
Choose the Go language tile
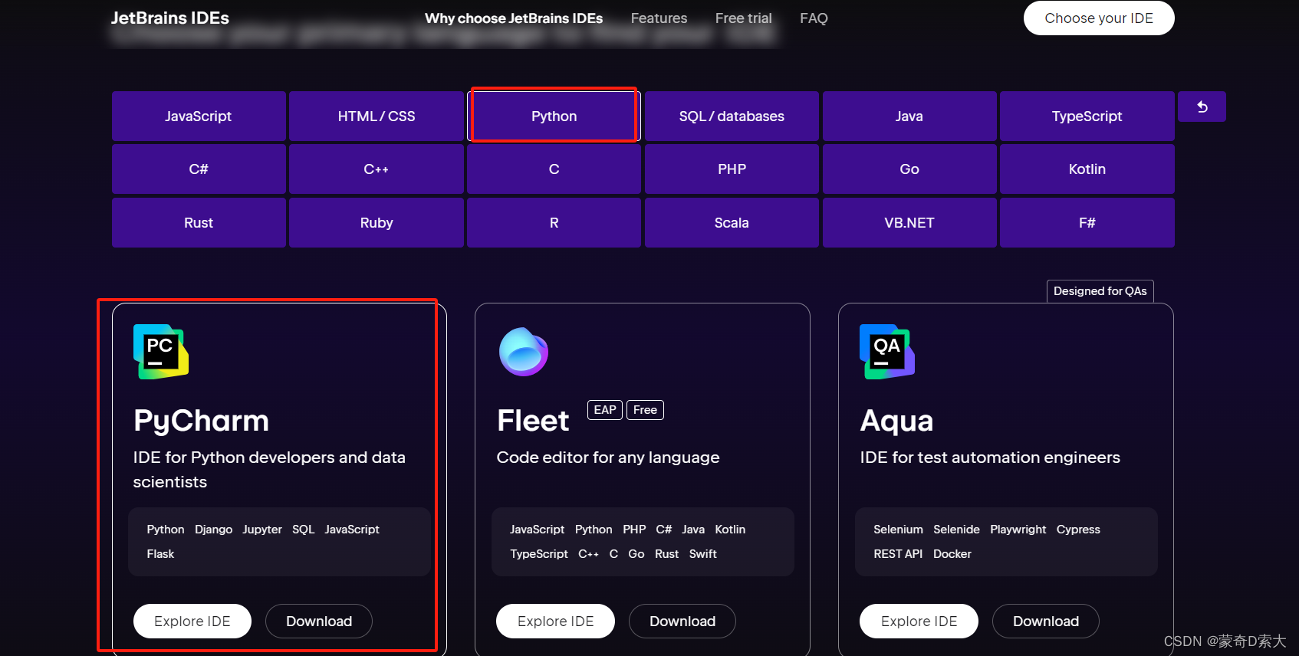click(x=909, y=169)
